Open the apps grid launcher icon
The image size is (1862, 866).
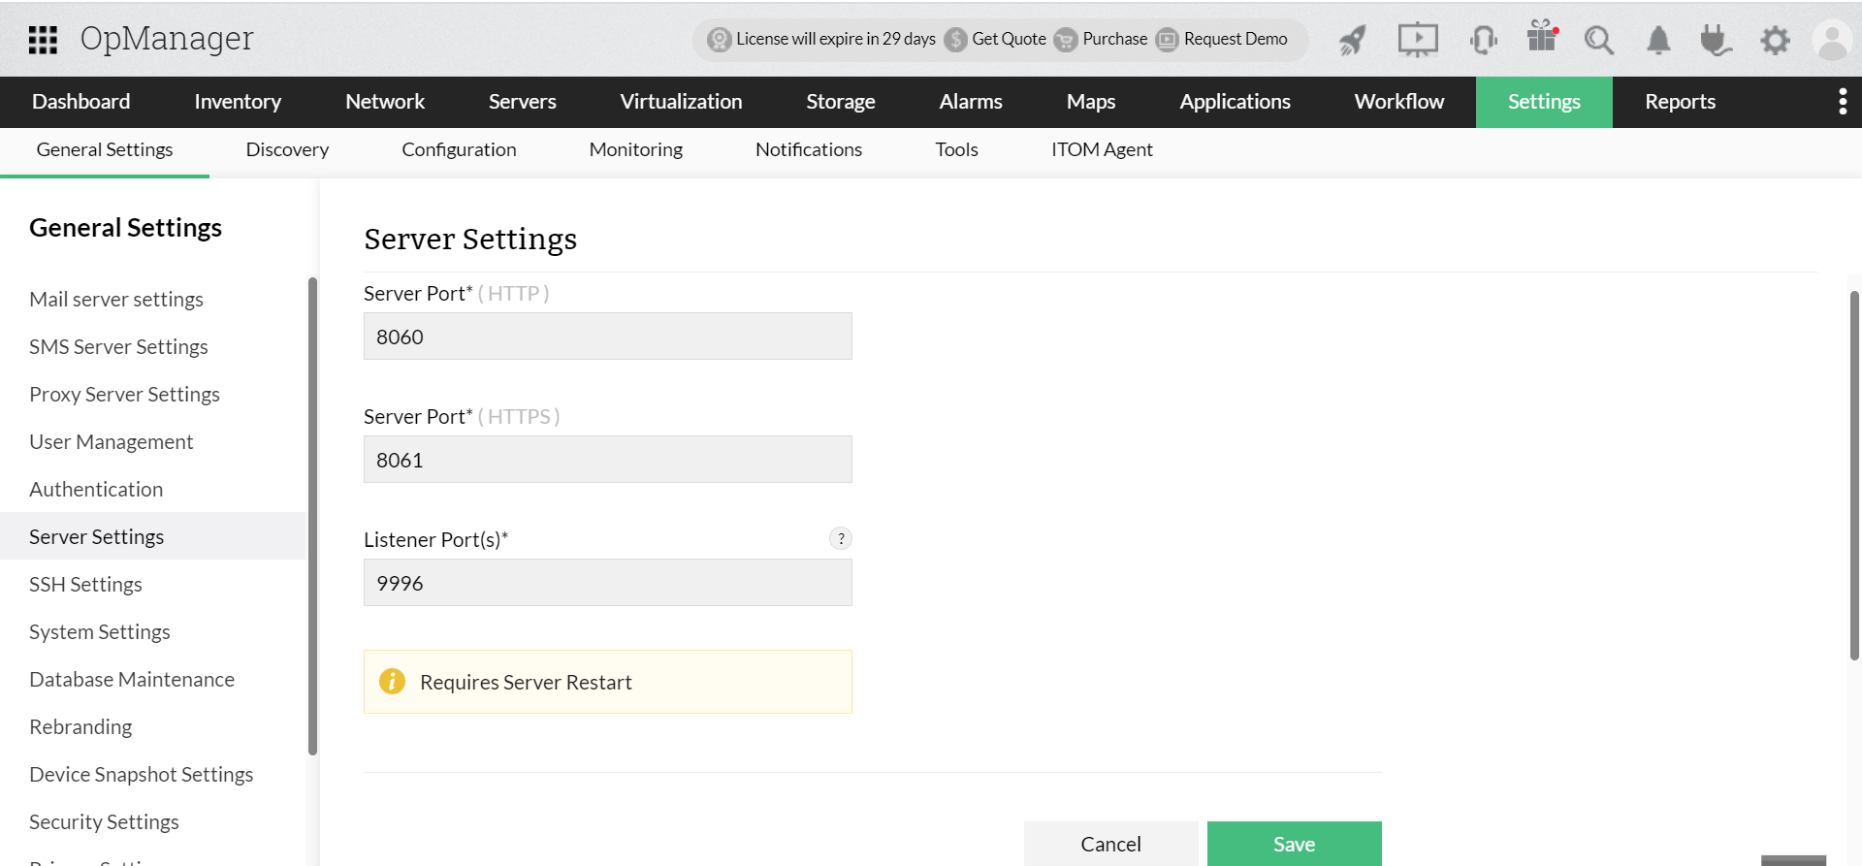[43, 40]
